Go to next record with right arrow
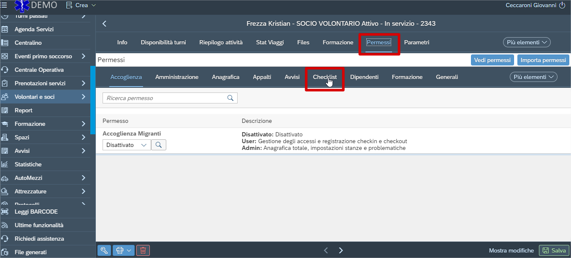The height and width of the screenshot is (258, 571). pyautogui.click(x=341, y=250)
